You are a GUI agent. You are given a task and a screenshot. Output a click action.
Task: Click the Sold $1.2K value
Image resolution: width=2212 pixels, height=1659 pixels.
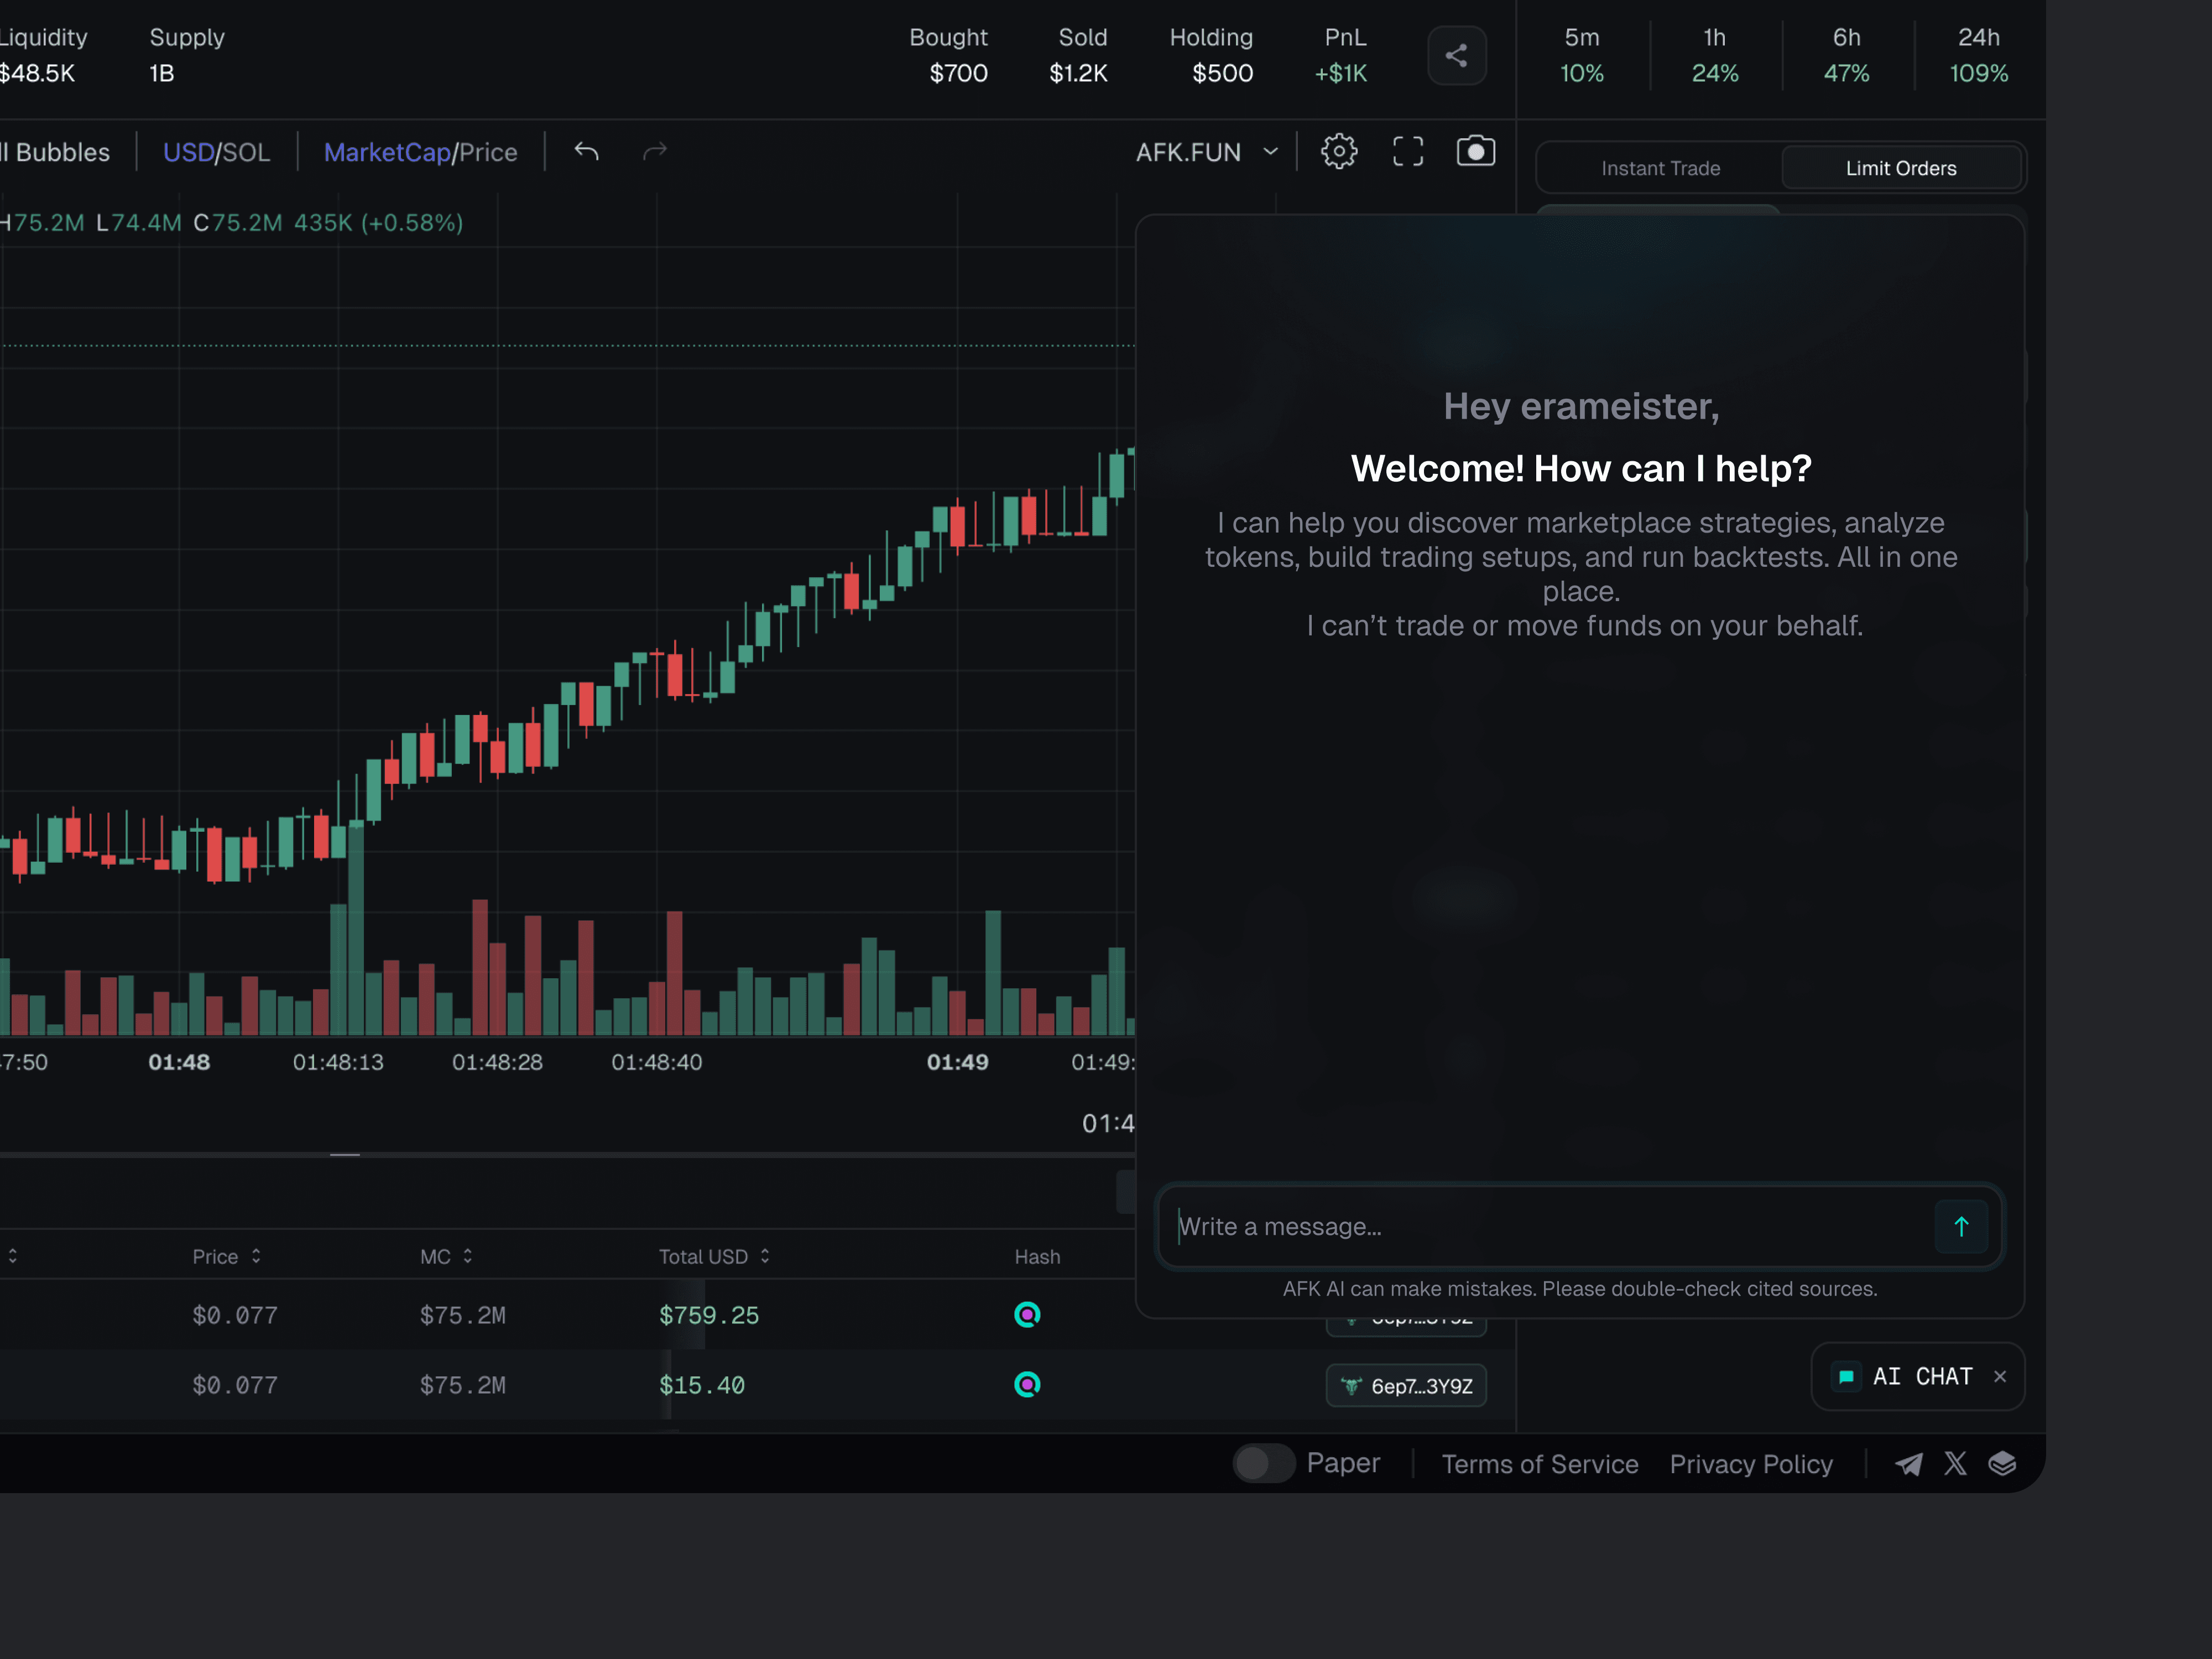click(x=1078, y=73)
